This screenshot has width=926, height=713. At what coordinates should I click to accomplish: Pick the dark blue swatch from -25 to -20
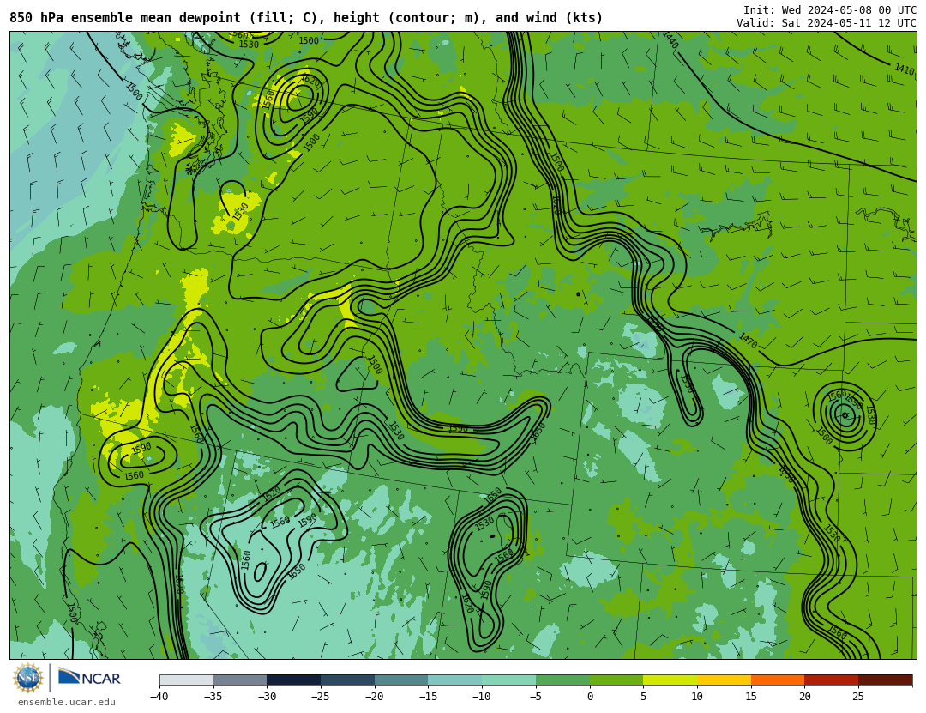coord(347,680)
